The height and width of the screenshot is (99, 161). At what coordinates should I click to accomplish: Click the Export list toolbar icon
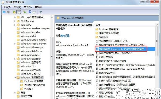tap(24, 12)
